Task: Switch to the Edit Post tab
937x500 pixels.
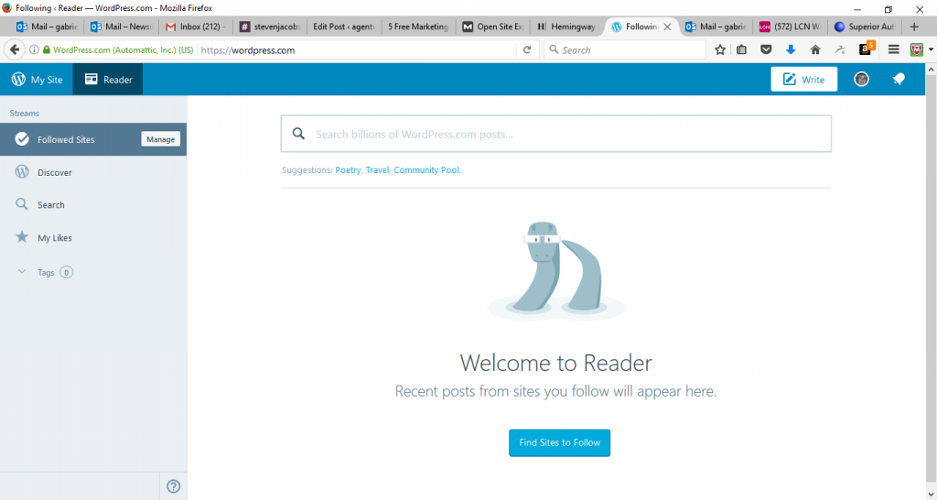Action: [x=344, y=27]
